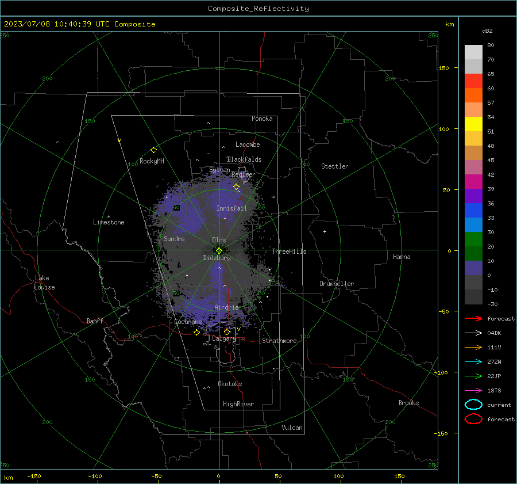Image resolution: width=517 pixels, height=484 pixels.
Task: Click the Olds city label
Action: tap(219, 240)
